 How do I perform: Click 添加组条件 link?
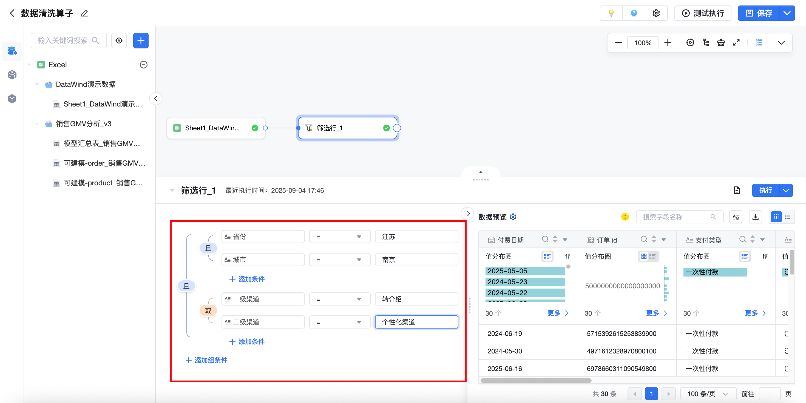click(206, 360)
